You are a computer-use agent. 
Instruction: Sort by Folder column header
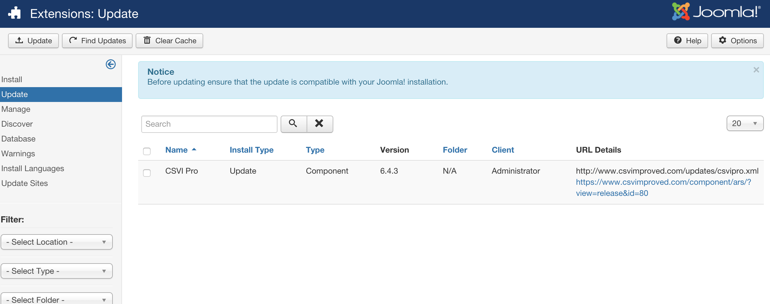tap(455, 150)
